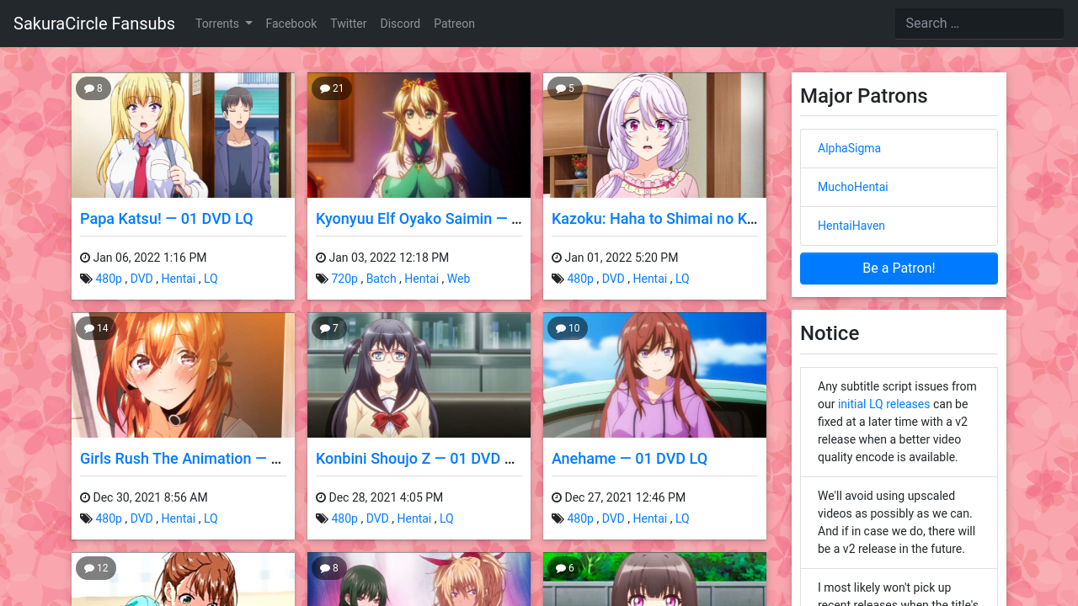Click clock icon beside Jan 06, 2022
The height and width of the screenshot is (606, 1078).
tap(85, 258)
